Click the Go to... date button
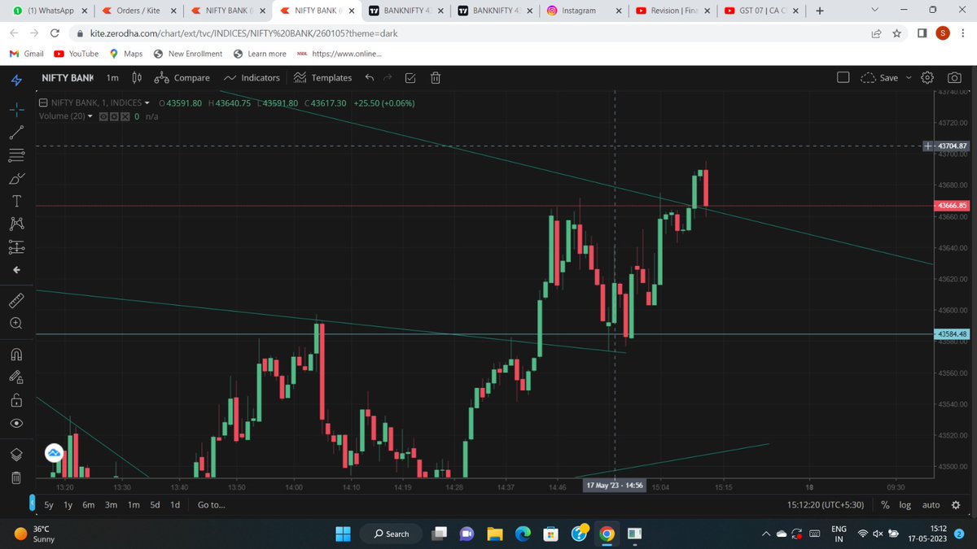 [x=211, y=505]
